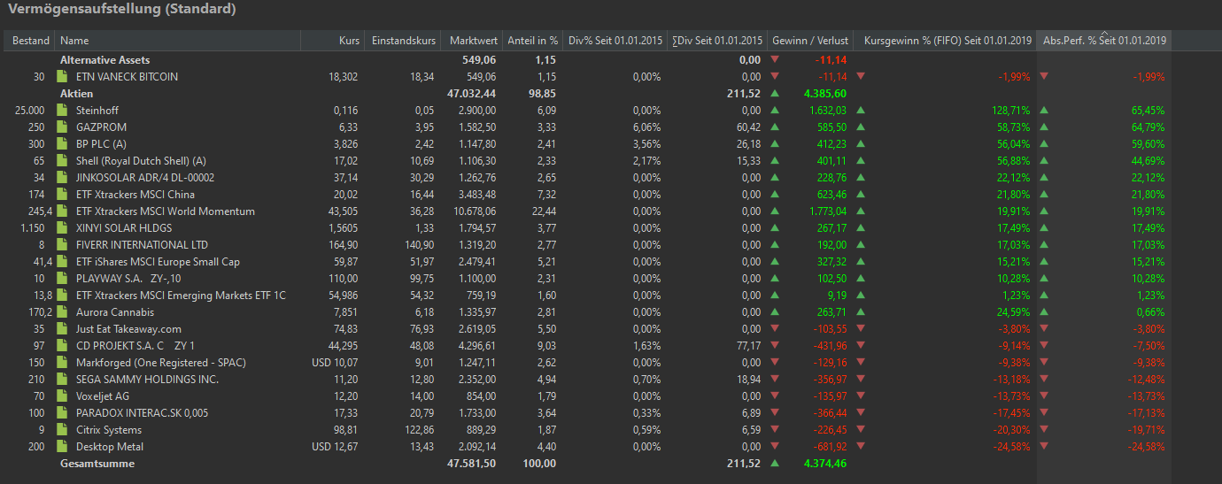
Task: Click the file icon for Citrix Systems
Action: coord(62,430)
